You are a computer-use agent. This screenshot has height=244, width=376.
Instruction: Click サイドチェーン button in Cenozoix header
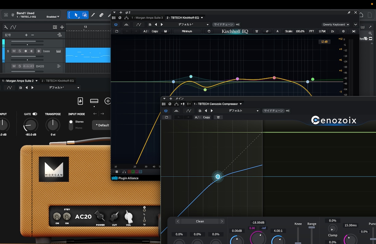pos(273,111)
